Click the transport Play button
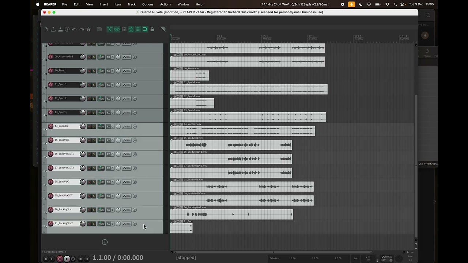This screenshot has width=468, height=263. (67, 259)
